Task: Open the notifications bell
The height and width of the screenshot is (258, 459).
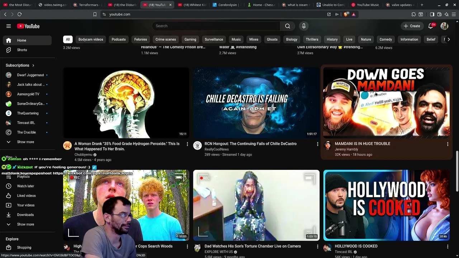Action: pos(431,26)
